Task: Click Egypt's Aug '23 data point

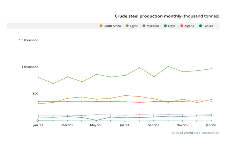Action: pos(139,68)
